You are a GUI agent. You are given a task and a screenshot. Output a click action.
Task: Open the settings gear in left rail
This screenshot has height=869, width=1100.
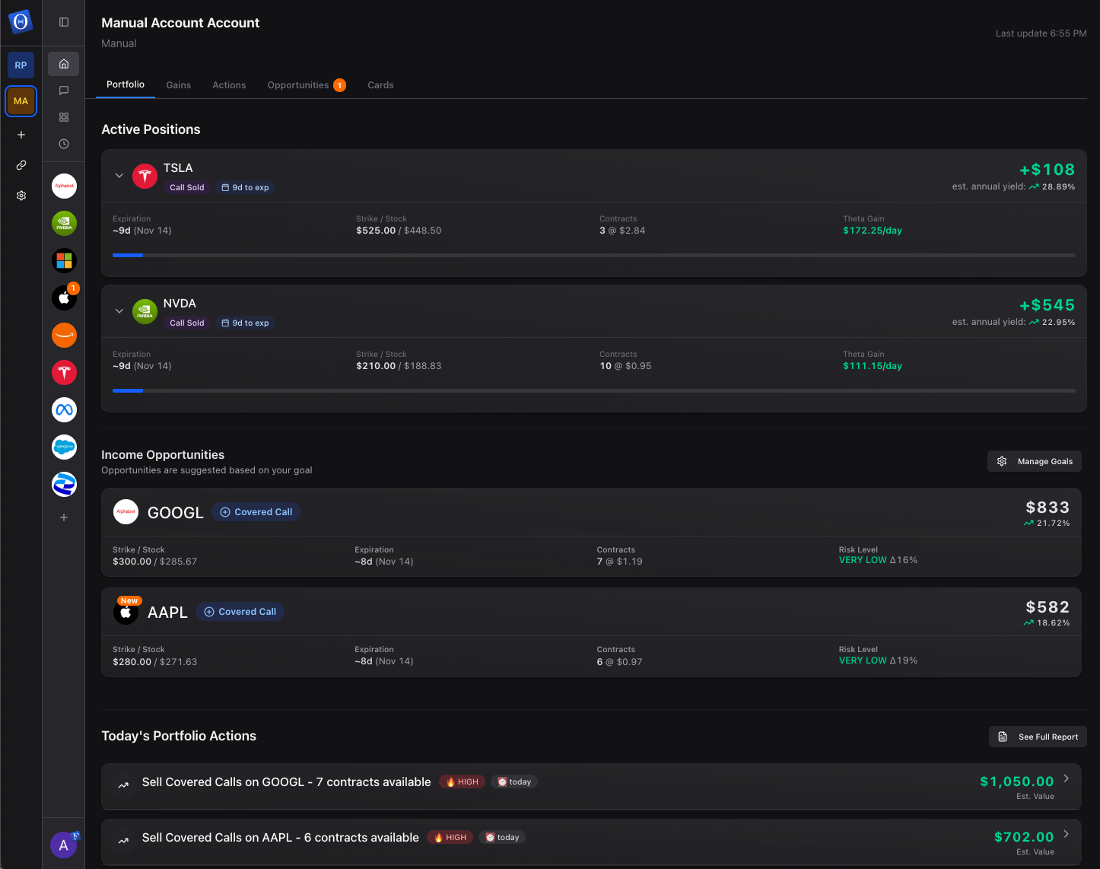[21, 196]
